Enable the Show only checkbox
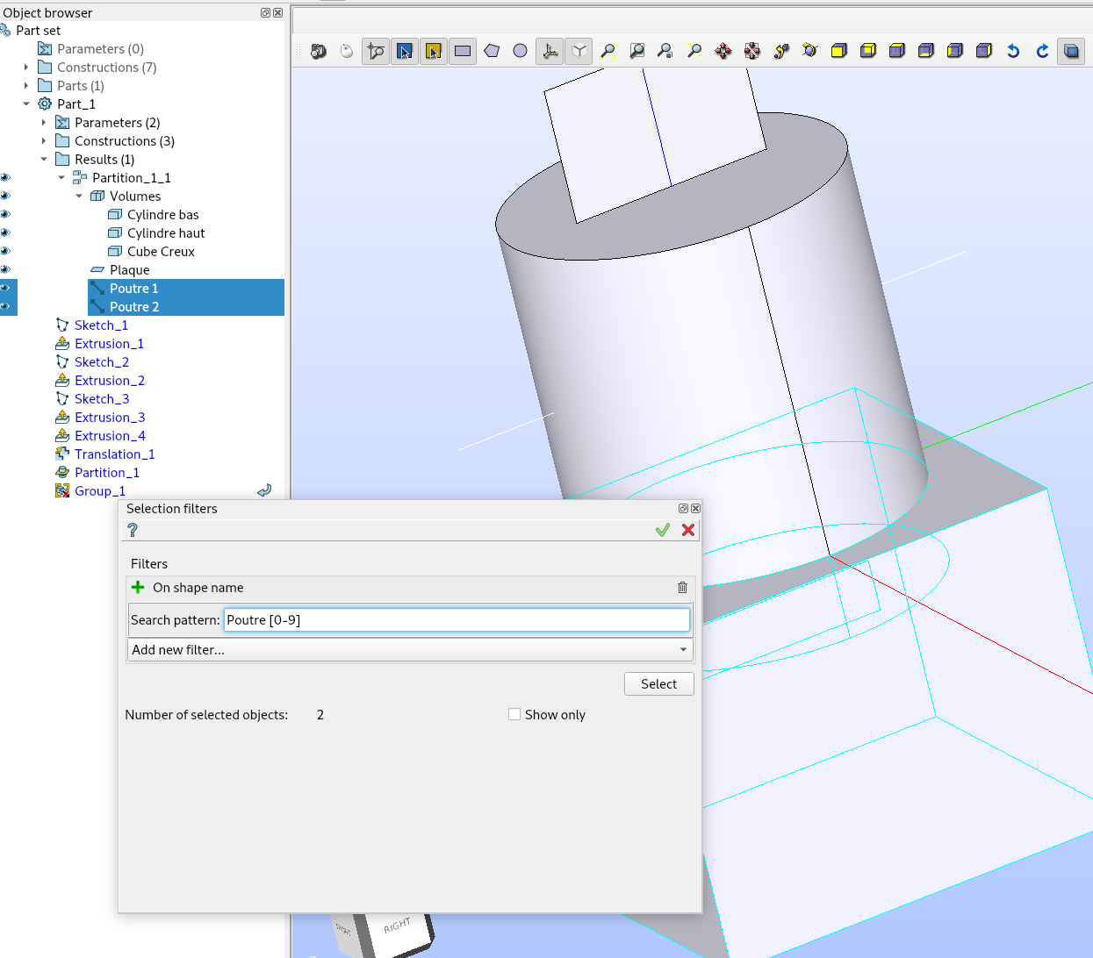The image size is (1093, 958). coord(514,715)
